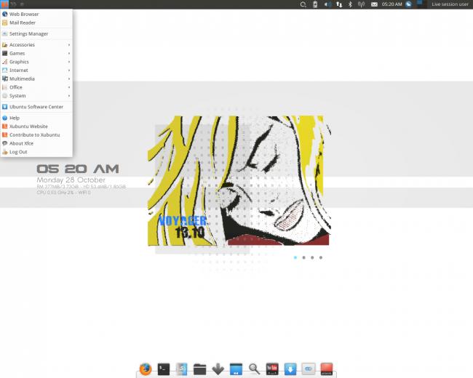Click the network up-down arrows indicator

point(339,4)
